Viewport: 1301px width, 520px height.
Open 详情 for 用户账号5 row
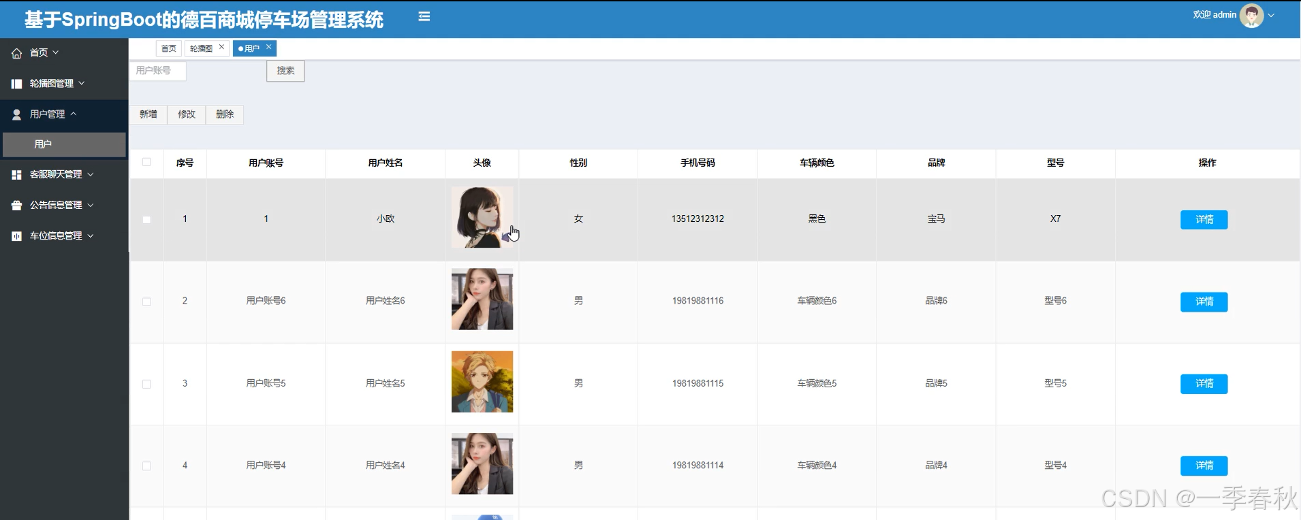(1204, 384)
